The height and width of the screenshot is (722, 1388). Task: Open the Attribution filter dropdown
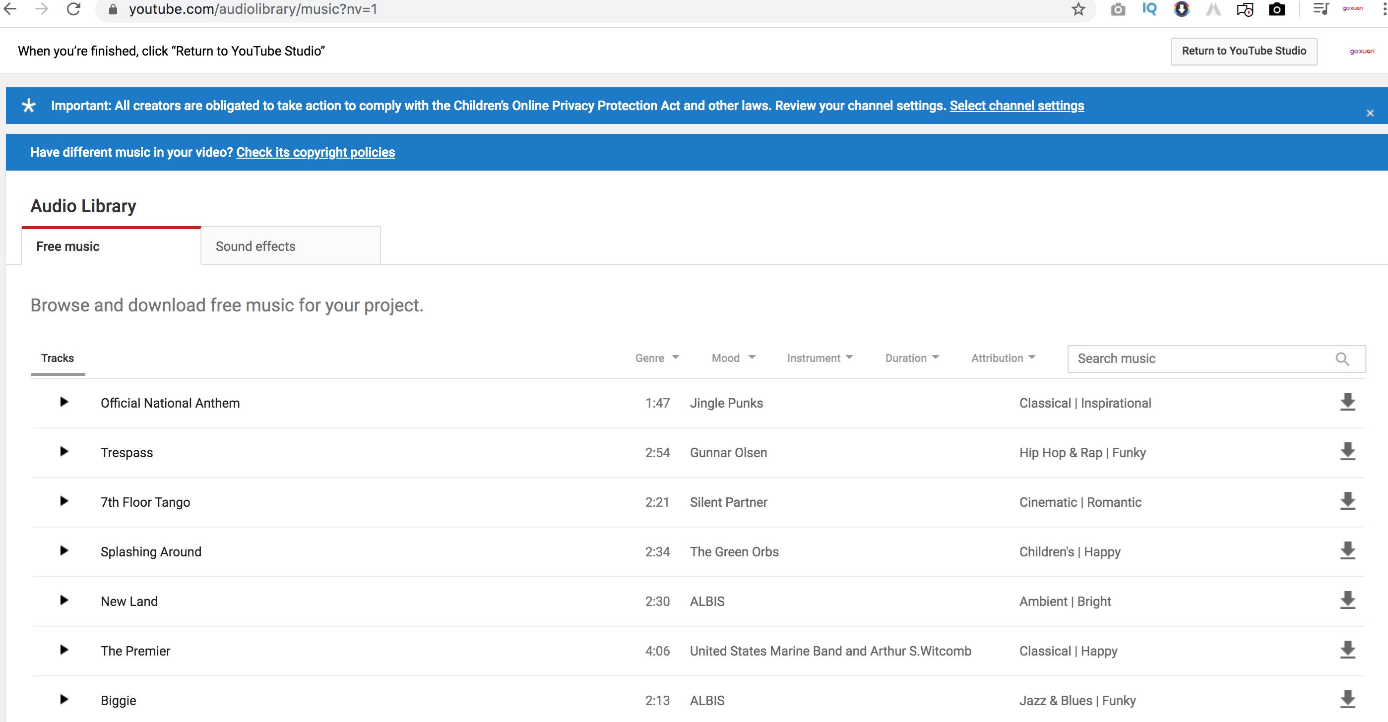[x=1003, y=359]
